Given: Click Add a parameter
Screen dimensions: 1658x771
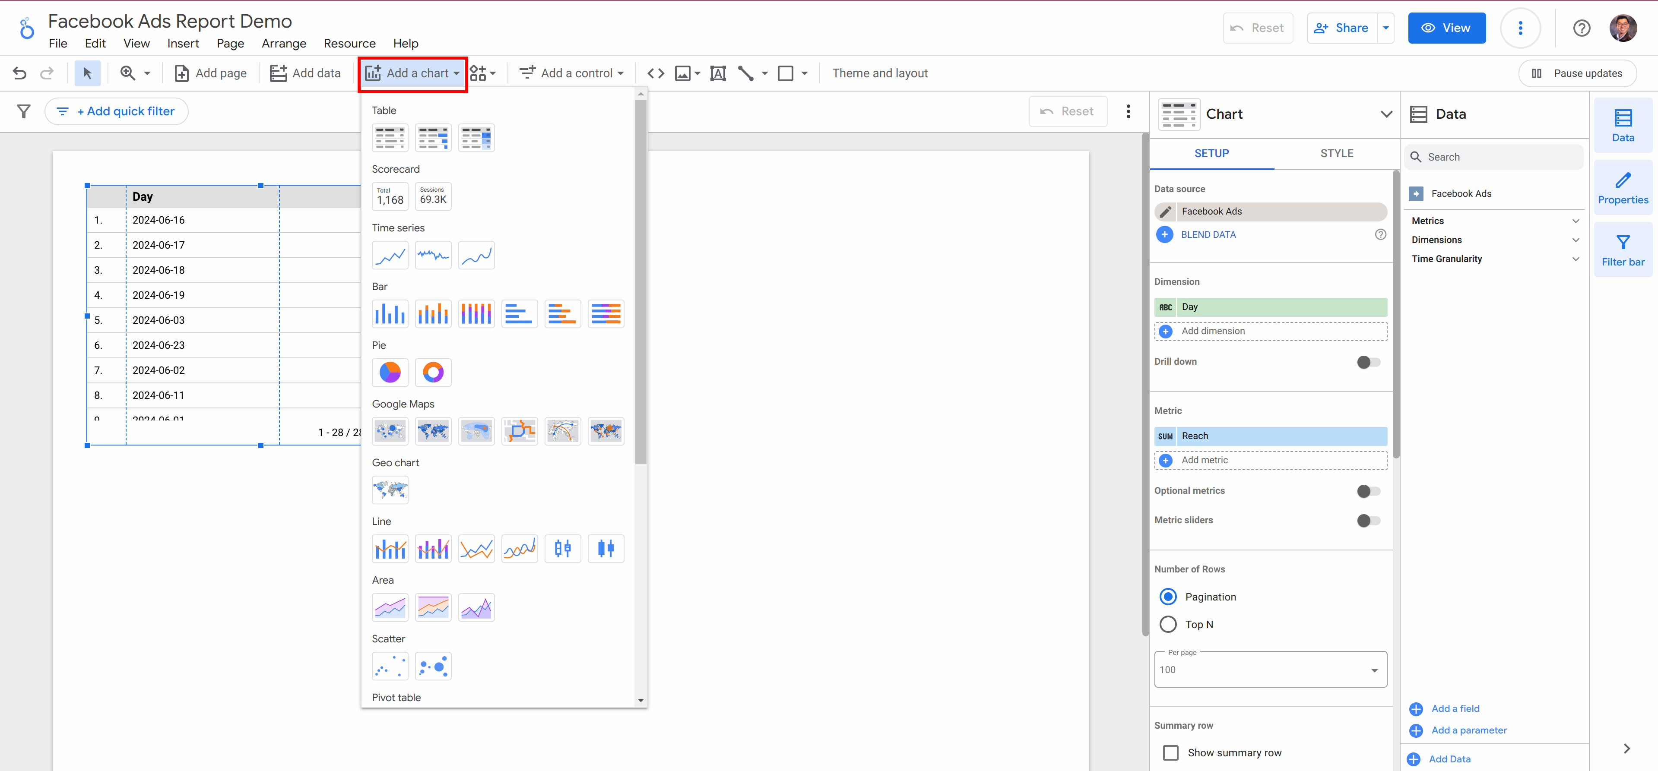Looking at the screenshot, I should 1469,730.
